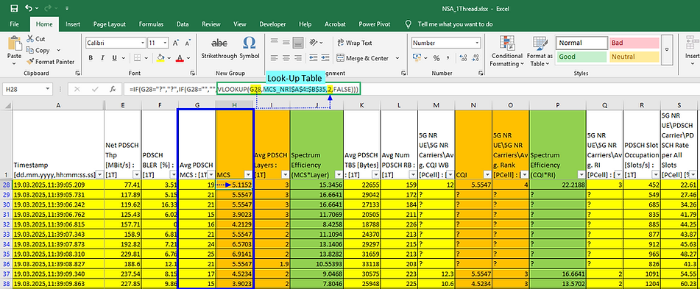Toggle Bold formatting
Image resolution: width=700 pixels, height=289 pixels.
click(91, 58)
